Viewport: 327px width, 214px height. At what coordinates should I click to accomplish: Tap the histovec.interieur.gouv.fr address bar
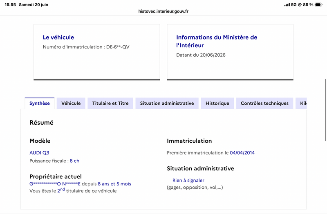(x=163, y=11)
